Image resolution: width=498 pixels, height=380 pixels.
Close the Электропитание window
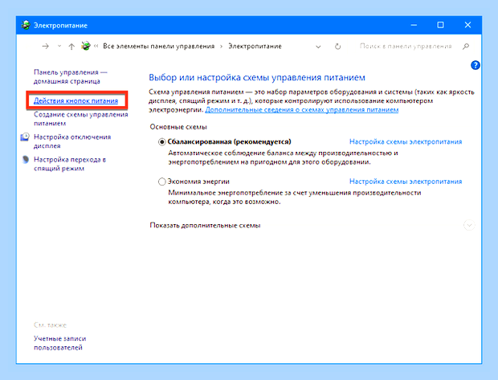[x=467, y=25]
